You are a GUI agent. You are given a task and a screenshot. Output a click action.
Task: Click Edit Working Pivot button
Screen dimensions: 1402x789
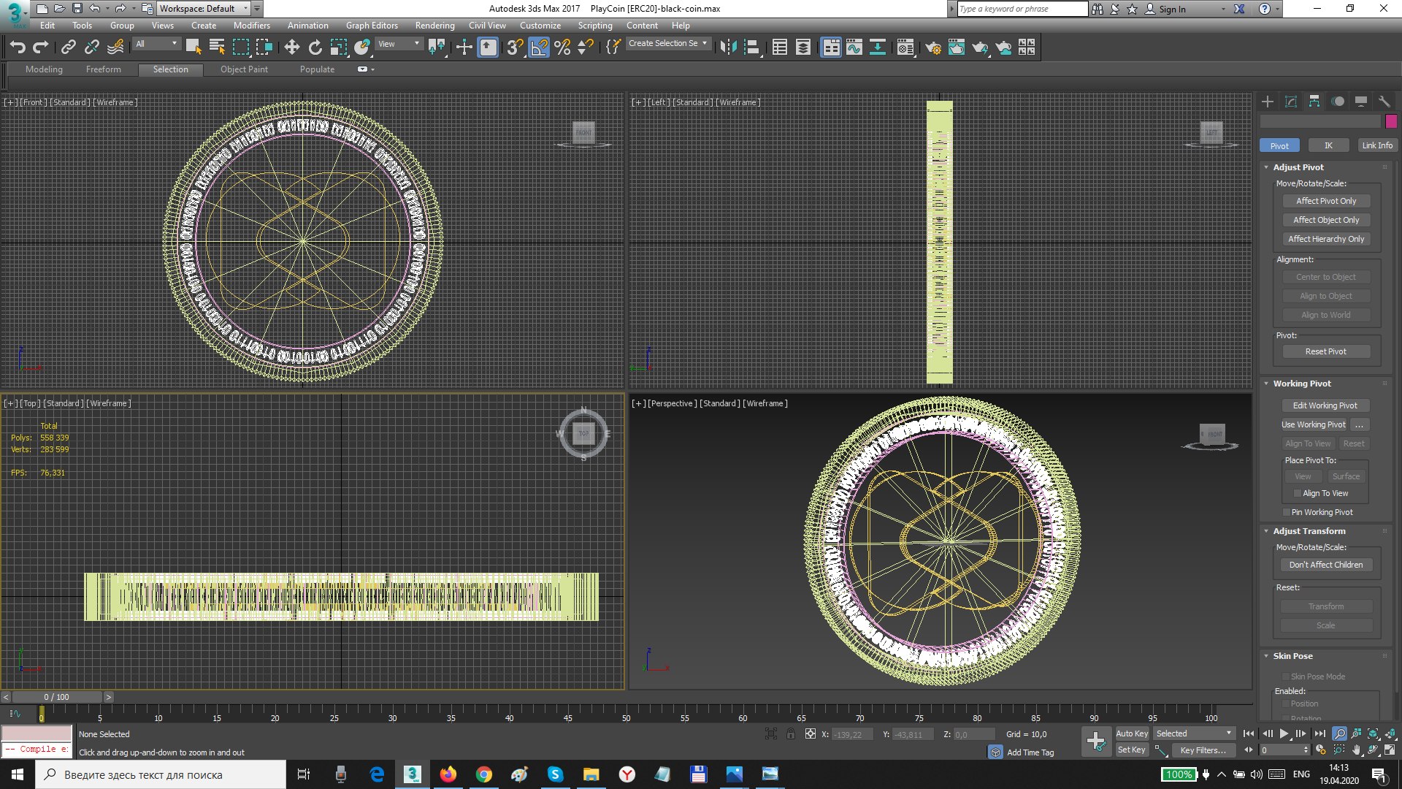[x=1325, y=405]
